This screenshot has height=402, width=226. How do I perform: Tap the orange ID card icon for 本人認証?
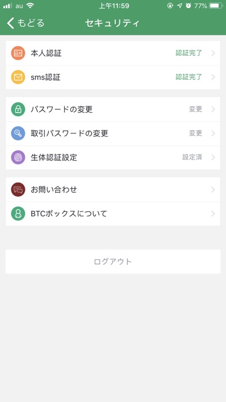tap(18, 53)
